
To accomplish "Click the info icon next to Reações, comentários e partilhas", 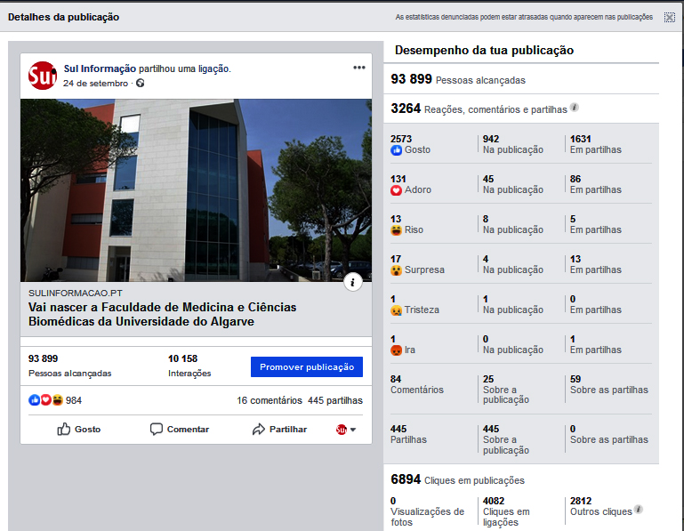I will (574, 108).
